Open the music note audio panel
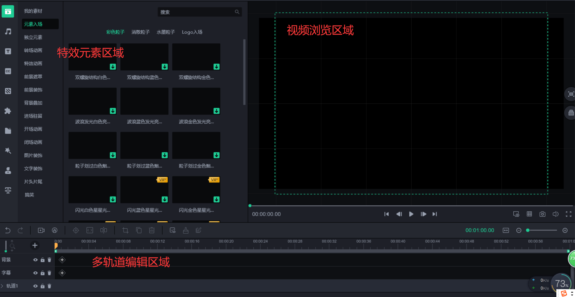575x297 pixels. (8, 31)
